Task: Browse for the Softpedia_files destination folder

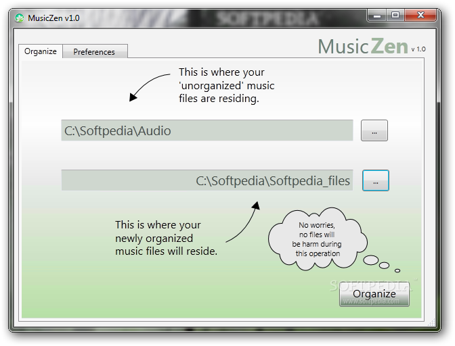Action: [x=376, y=180]
